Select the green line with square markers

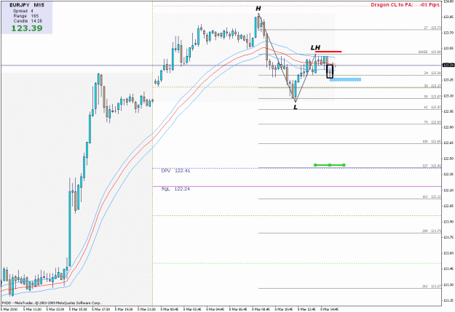[x=329, y=165]
